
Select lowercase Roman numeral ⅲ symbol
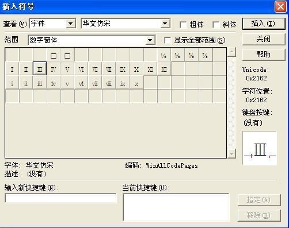pyautogui.click(x=40, y=83)
